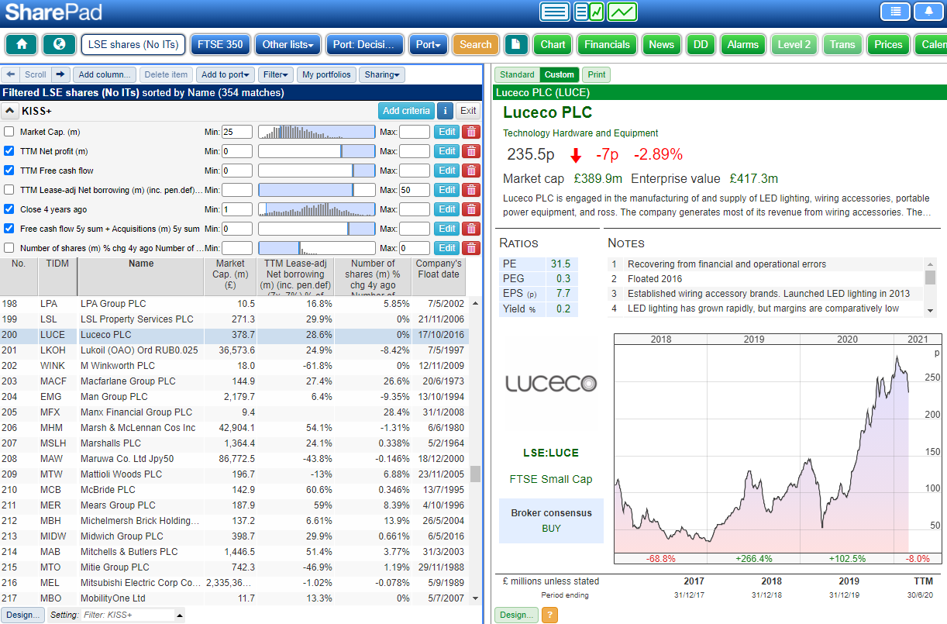947x624 pixels.
Task: Delete the Close 4 years ago criterion
Action: click(x=470, y=209)
